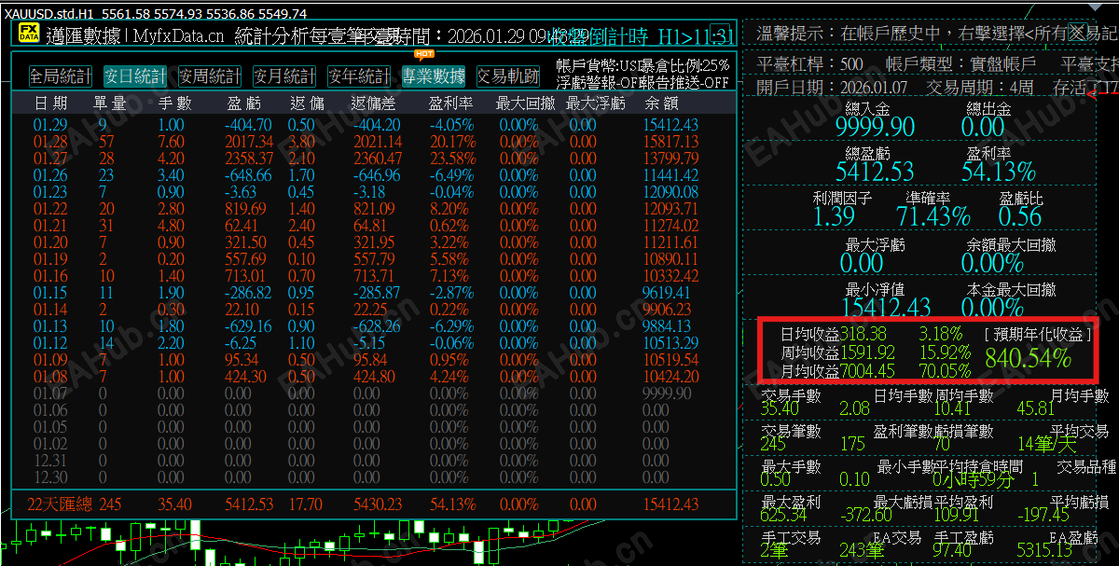Click the 月均收益 value 7004.45

point(867,371)
